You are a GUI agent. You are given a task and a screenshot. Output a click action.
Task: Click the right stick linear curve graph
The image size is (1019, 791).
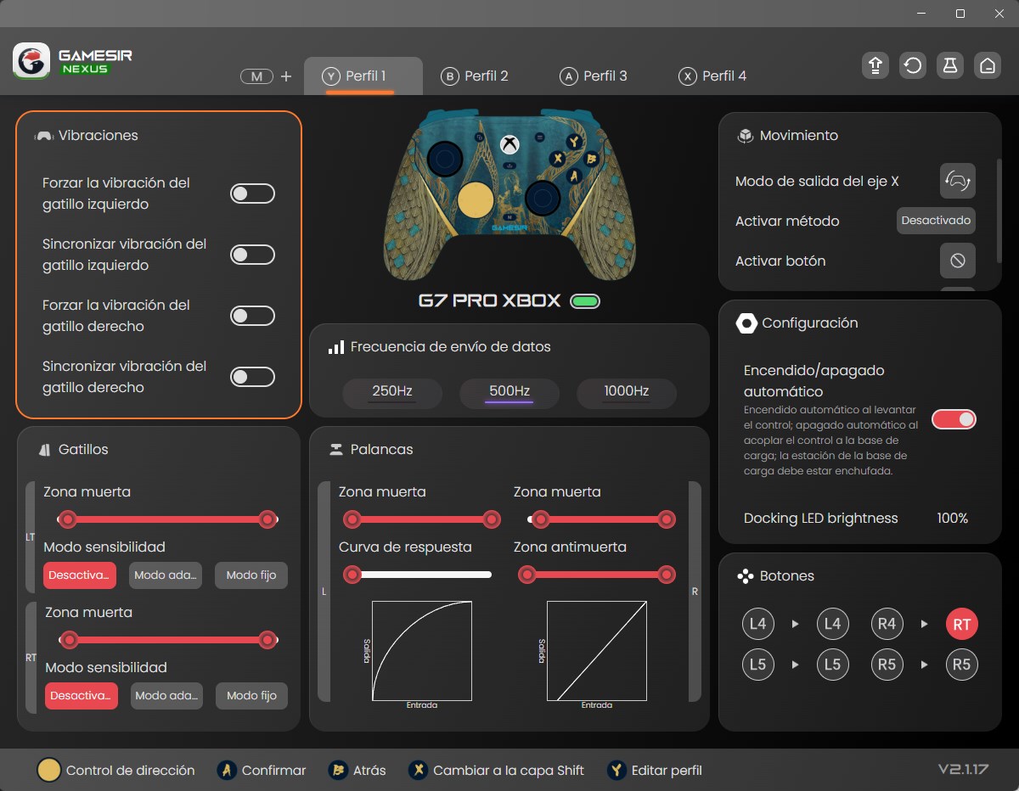pos(597,651)
